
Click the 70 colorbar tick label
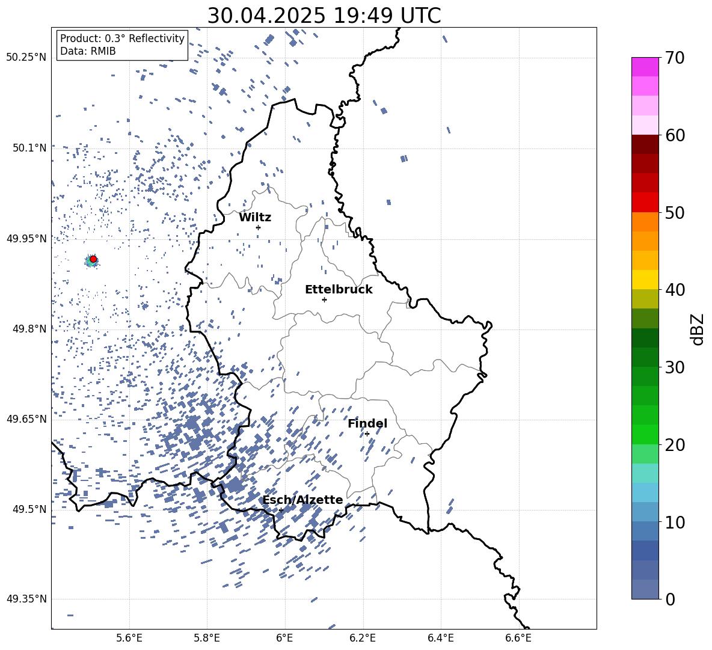(x=675, y=58)
